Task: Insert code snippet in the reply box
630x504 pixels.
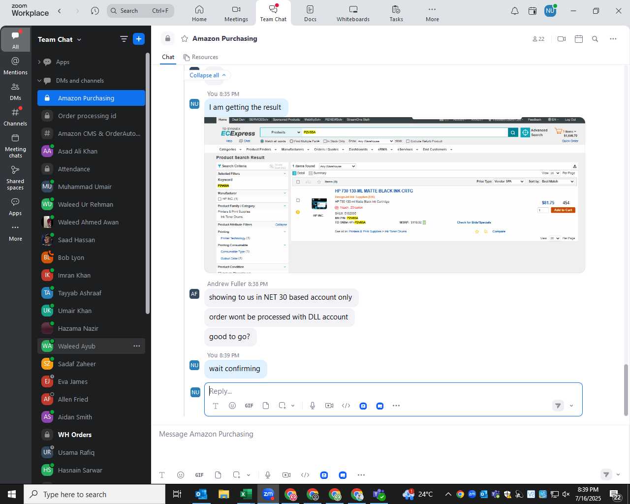Action: tap(346, 406)
